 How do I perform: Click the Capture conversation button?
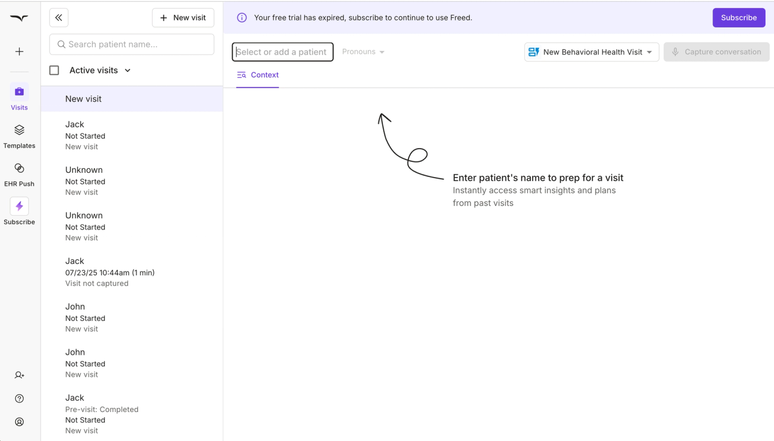(716, 52)
